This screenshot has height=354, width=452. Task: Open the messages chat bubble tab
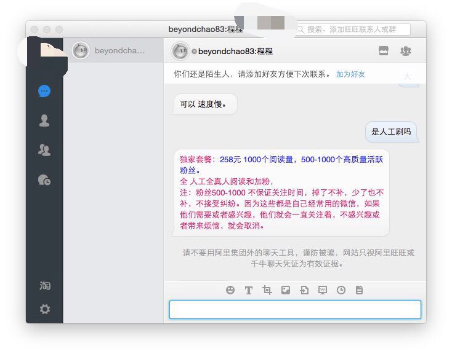click(44, 91)
